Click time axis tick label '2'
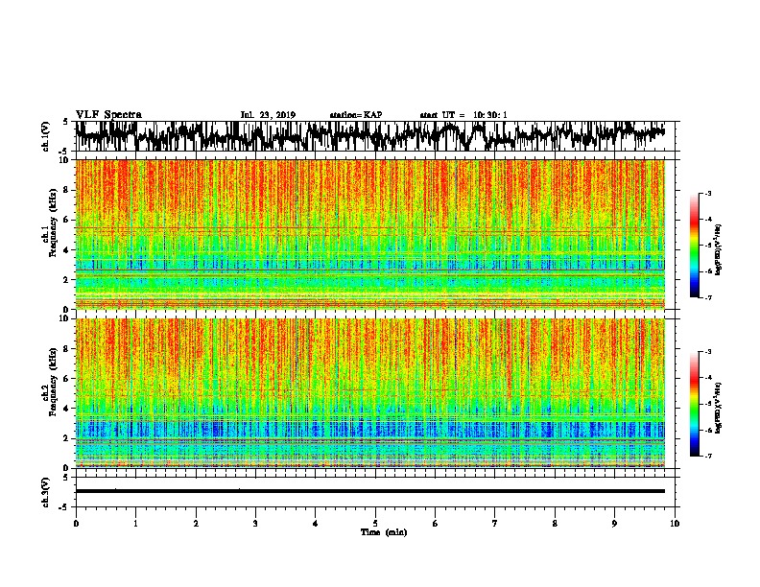The width and height of the screenshot is (760, 587). tap(196, 524)
